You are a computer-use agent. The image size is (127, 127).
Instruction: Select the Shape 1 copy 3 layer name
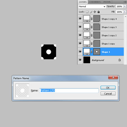click(x=109, y=27)
